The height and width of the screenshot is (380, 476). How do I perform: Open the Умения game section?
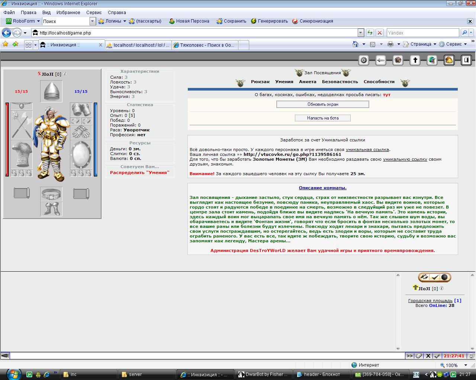pyautogui.click(x=284, y=82)
